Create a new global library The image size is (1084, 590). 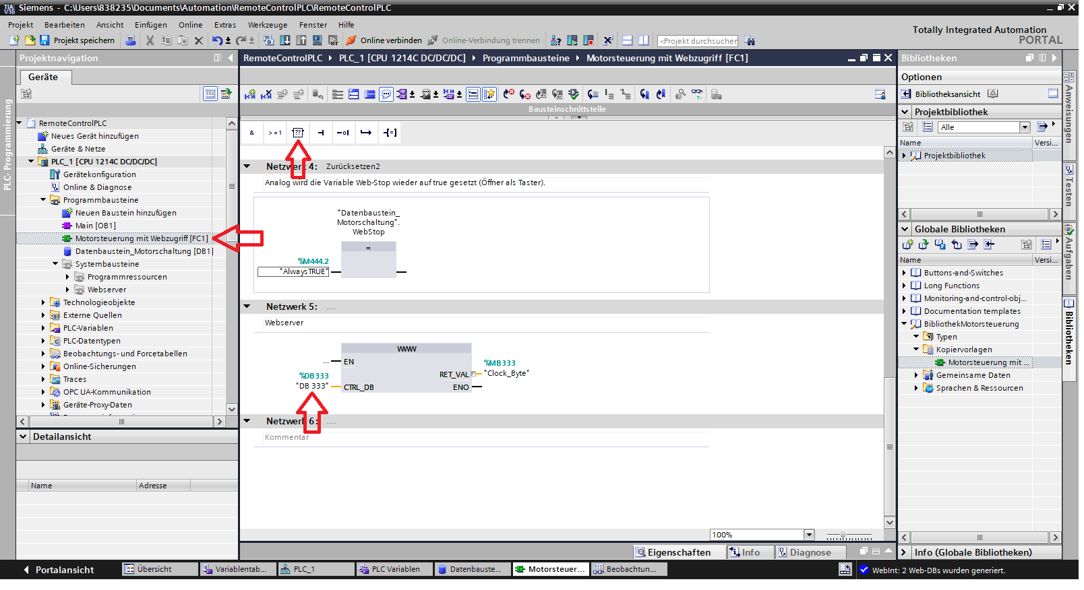tap(907, 244)
